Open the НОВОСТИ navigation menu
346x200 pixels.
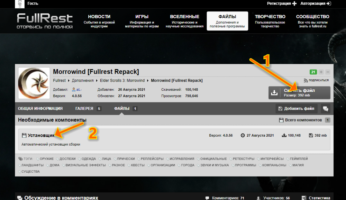[x=99, y=21]
